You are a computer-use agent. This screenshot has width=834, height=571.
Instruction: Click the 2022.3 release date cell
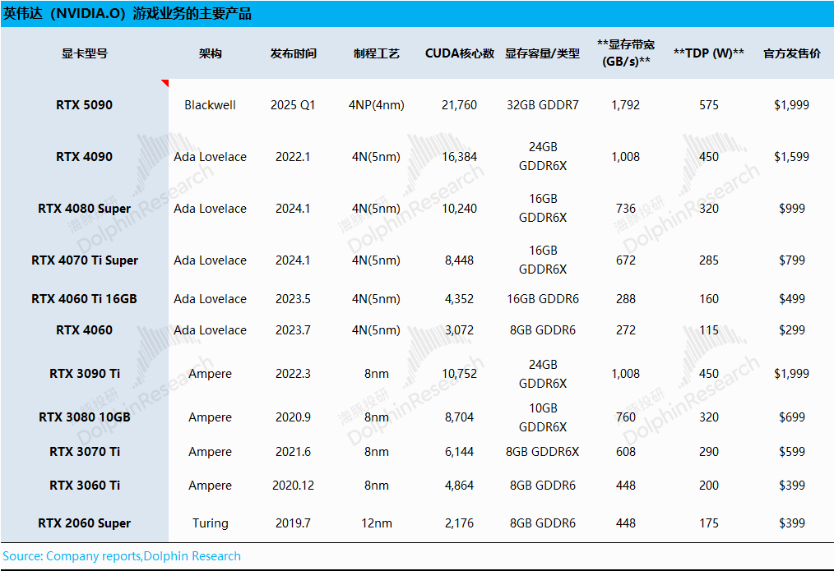[293, 373]
